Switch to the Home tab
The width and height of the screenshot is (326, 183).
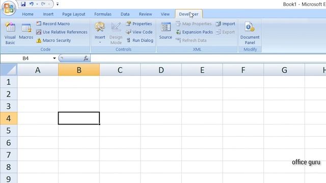pyautogui.click(x=28, y=14)
